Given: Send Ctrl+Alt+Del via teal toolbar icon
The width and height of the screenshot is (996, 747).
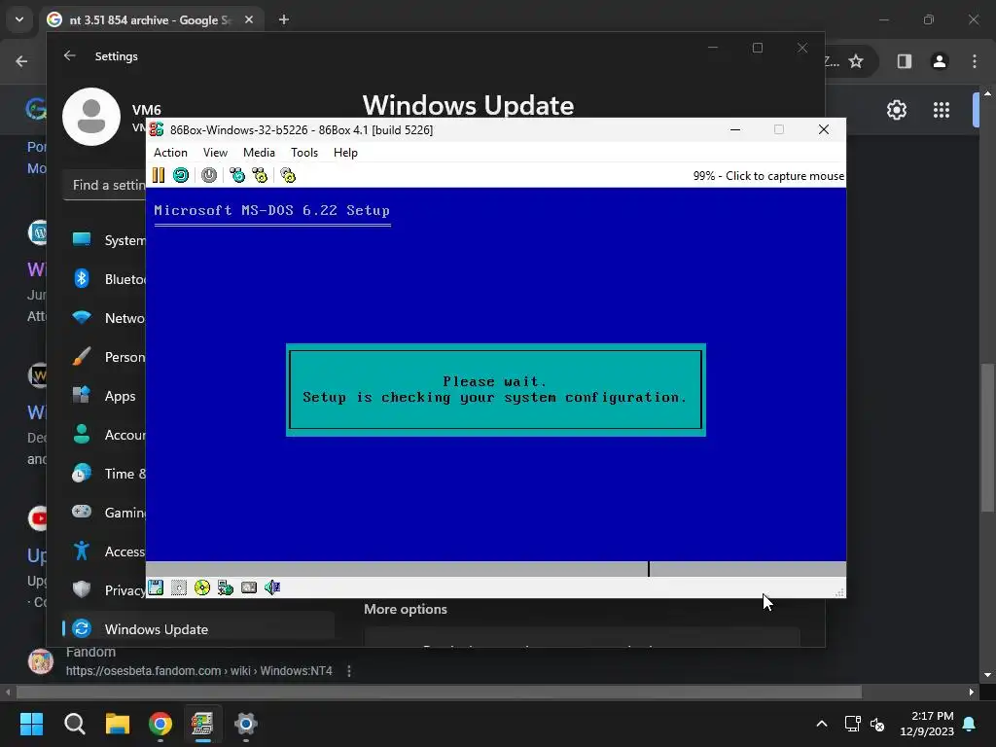Looking at the screenshot, I should click(x=237, y=175).
